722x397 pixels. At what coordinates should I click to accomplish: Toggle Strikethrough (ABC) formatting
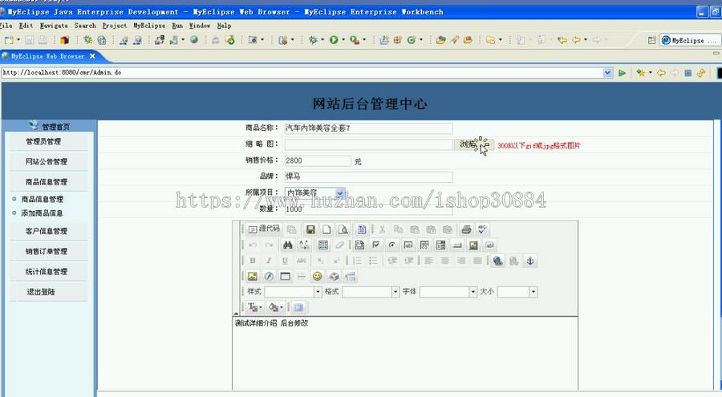click(301, 261)
